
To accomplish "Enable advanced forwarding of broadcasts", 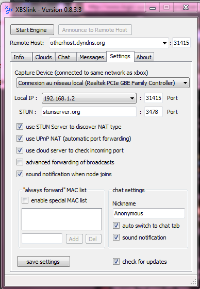I will pos(20,162).
